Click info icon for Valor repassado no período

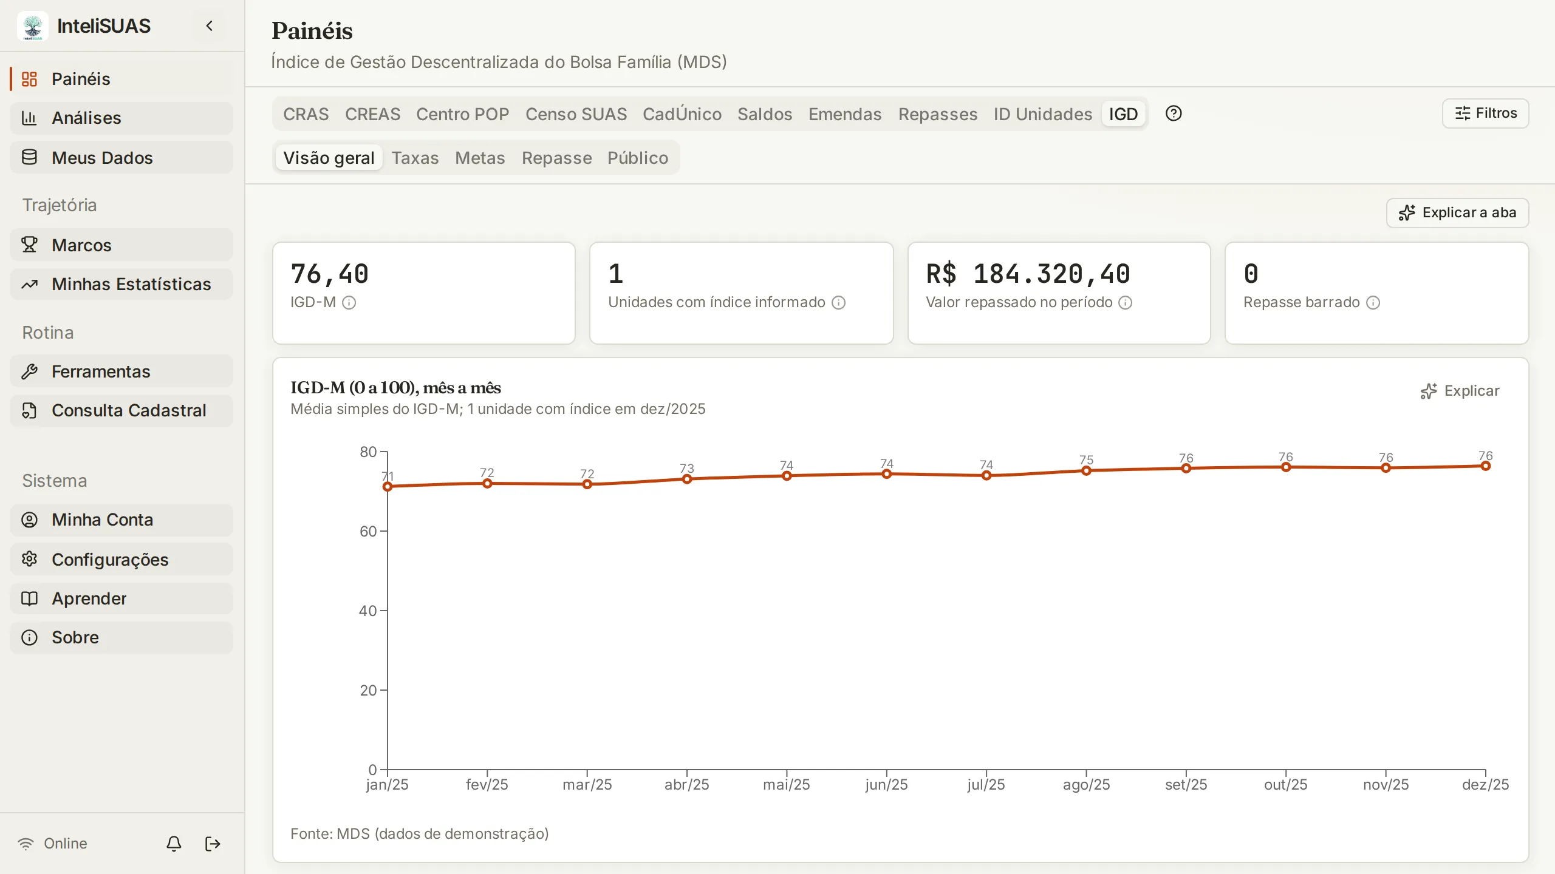tap(1125, 302)
